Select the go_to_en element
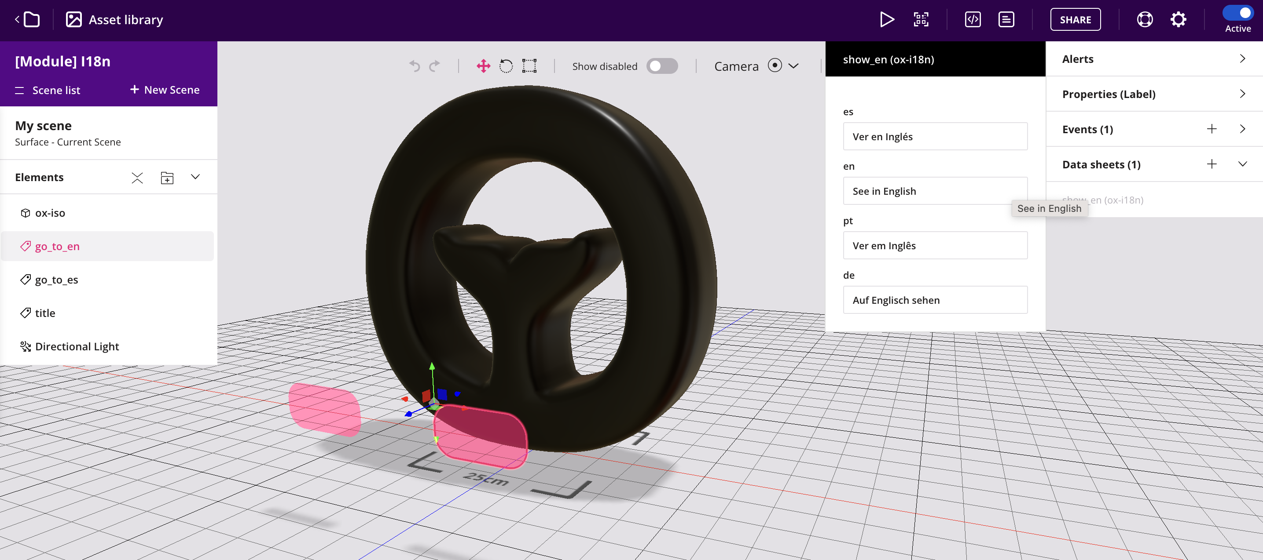Viewport: 1263px width, 560px height. pos(57,245)
